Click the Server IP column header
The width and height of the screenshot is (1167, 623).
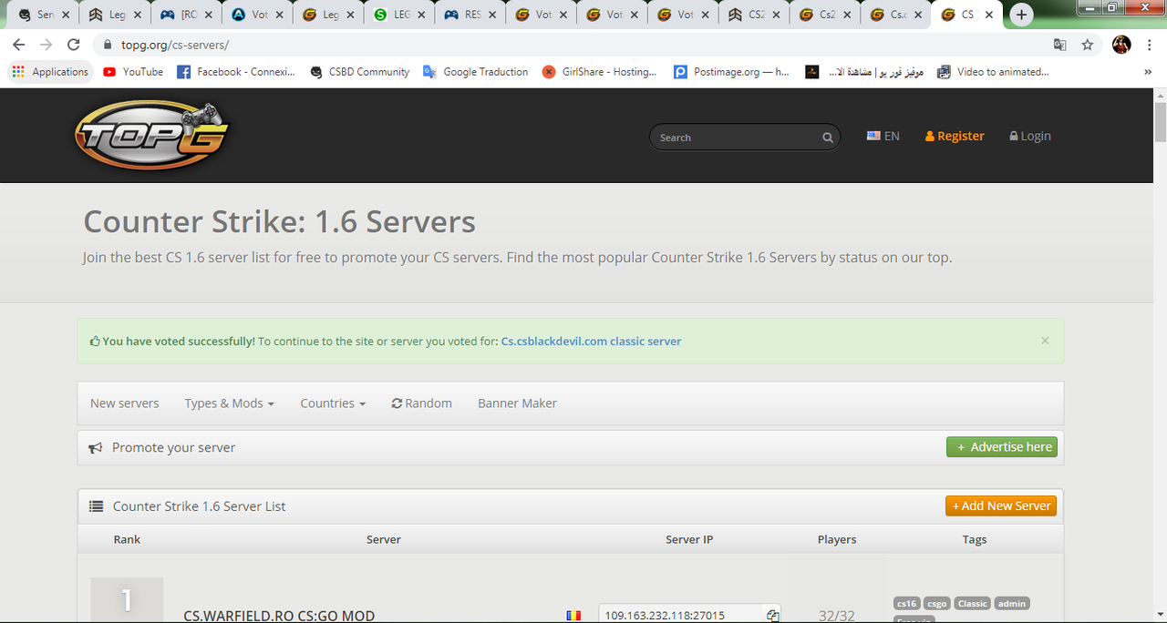pos(689,539)
